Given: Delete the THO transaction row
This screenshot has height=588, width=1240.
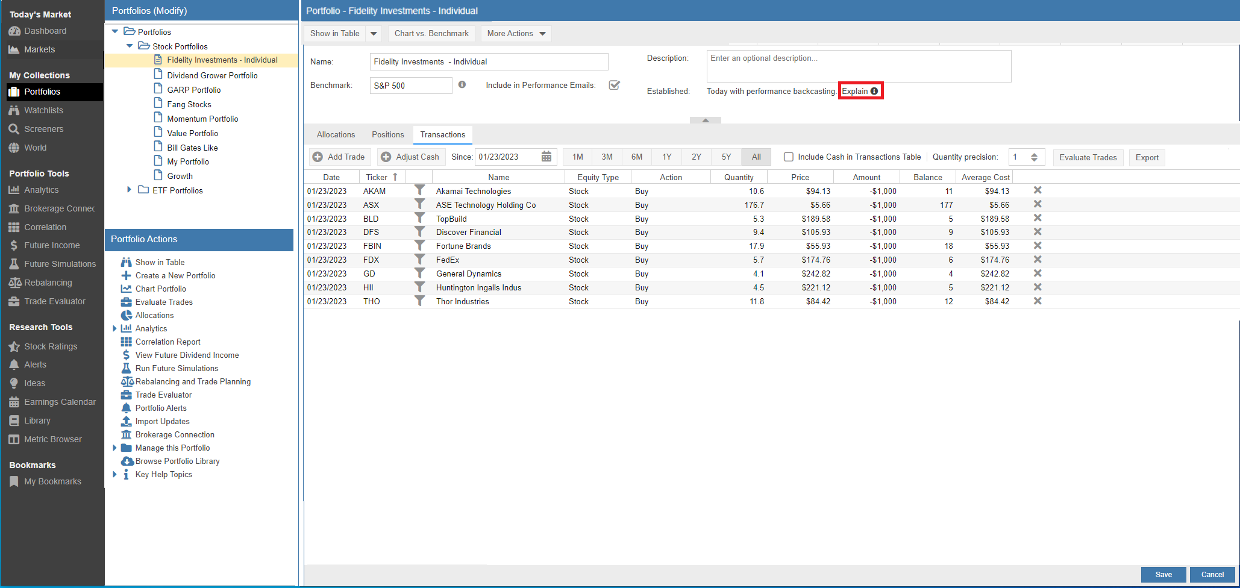Looking at the screenshot, I should click(1038, 301).
